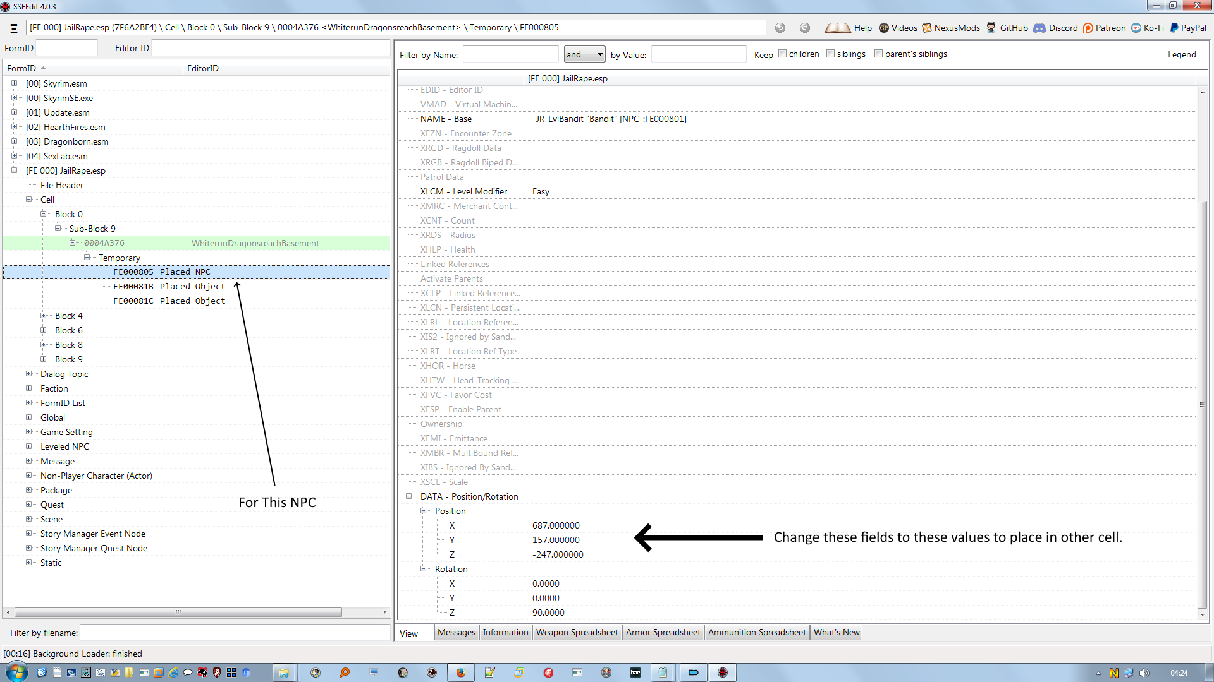Enable the Keep children checkbox
The width and height of the screenshot is (1214, 682).
(782, 54)
